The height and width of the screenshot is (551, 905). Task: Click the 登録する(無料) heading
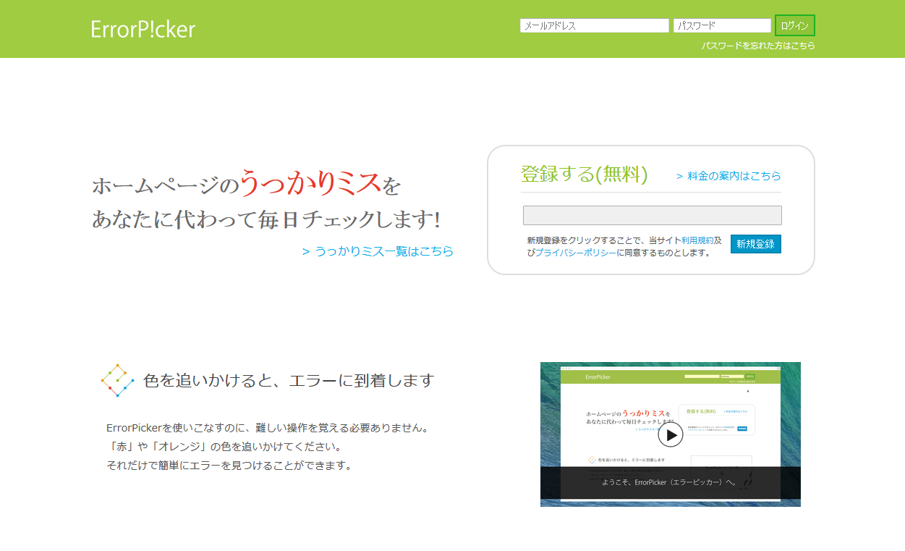585,174
